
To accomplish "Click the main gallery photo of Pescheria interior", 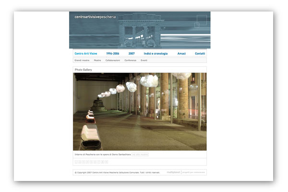I will pos(140,111).
